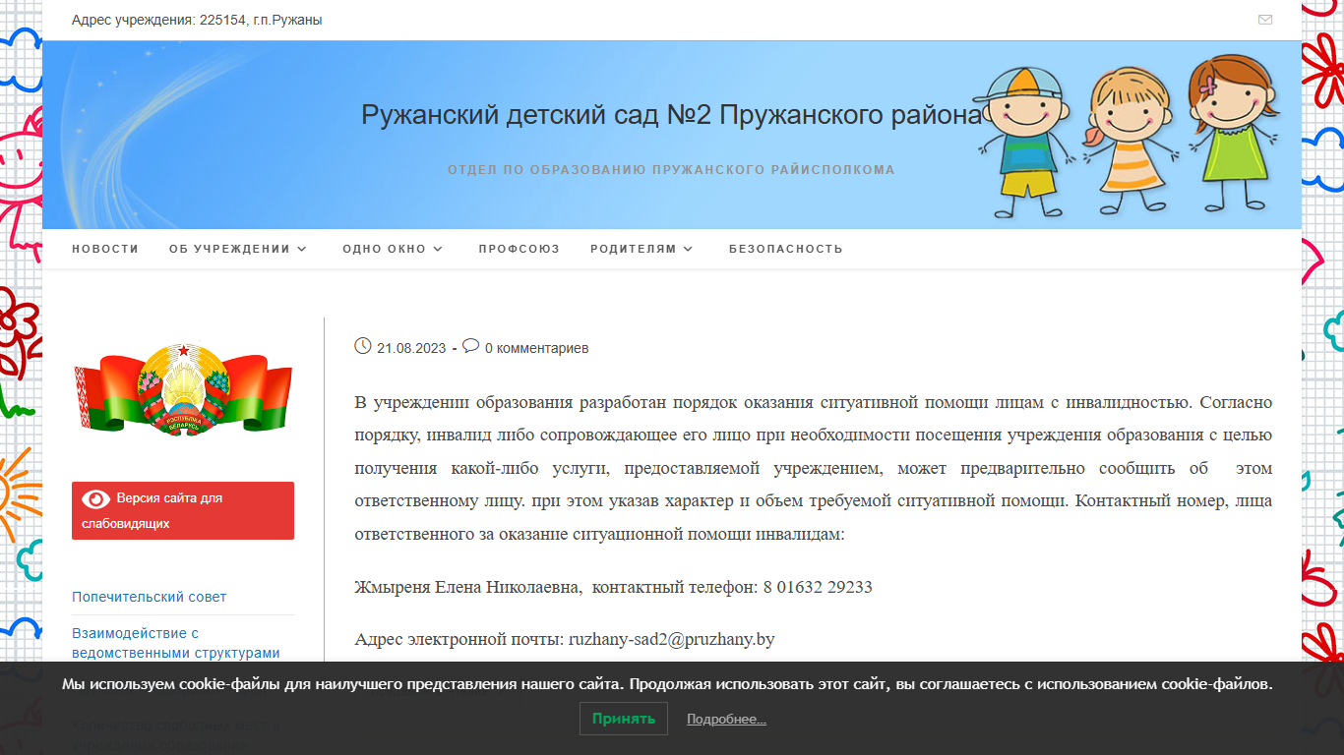Click the eye icon on the visually impaired button

[x=96, y=498]
